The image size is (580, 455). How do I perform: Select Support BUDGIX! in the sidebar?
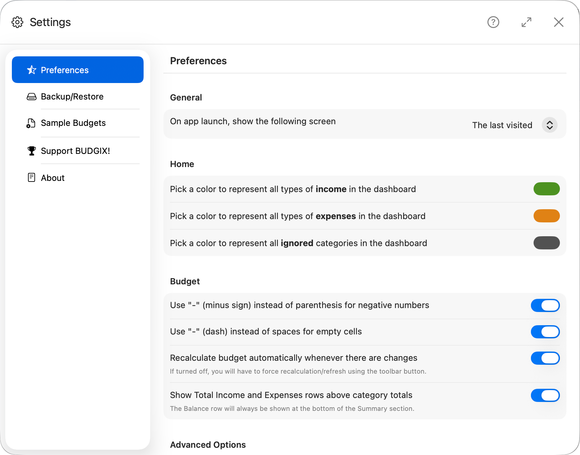click(75, 151)
